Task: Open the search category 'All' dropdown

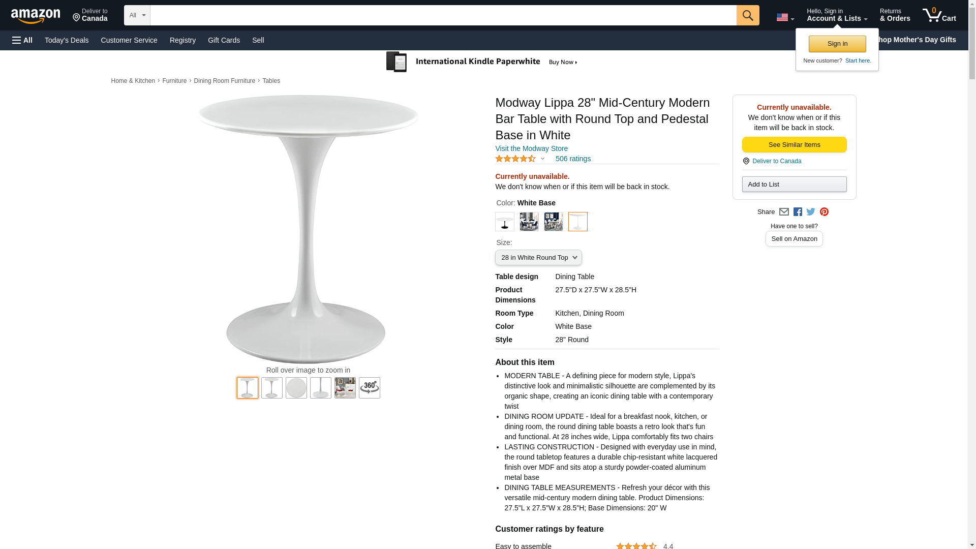Action: [137, 15]
